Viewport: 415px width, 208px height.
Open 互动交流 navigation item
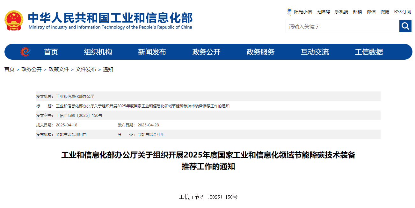coord(315,52)
